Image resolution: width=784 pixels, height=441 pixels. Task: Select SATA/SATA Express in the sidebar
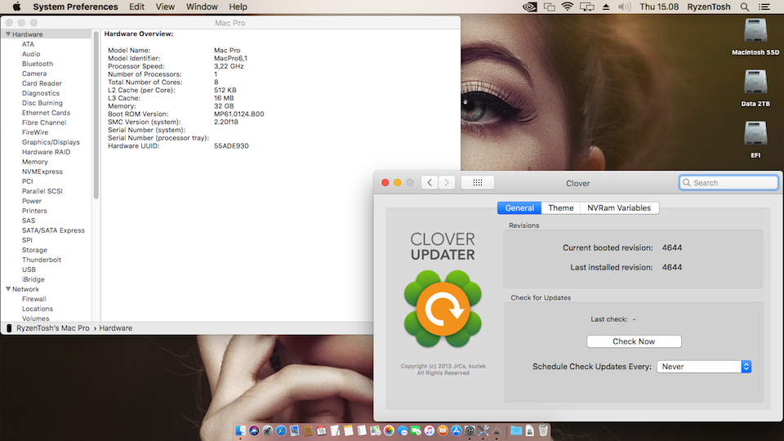(53, 230)
